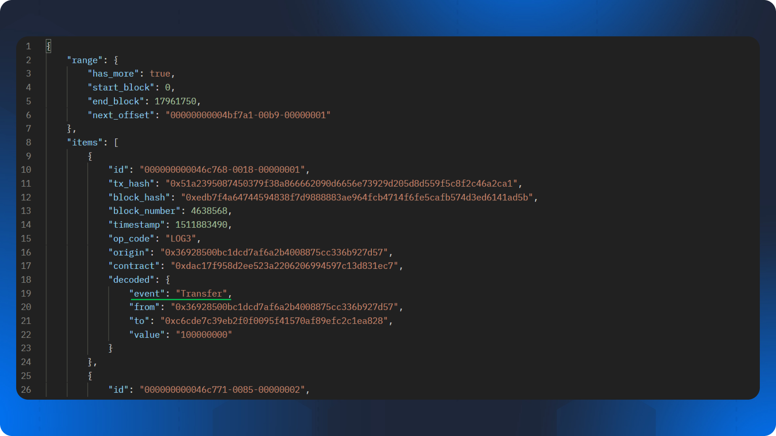Select the end_block number 17961750
Screen dimensions: 776x436
[175, 101]
